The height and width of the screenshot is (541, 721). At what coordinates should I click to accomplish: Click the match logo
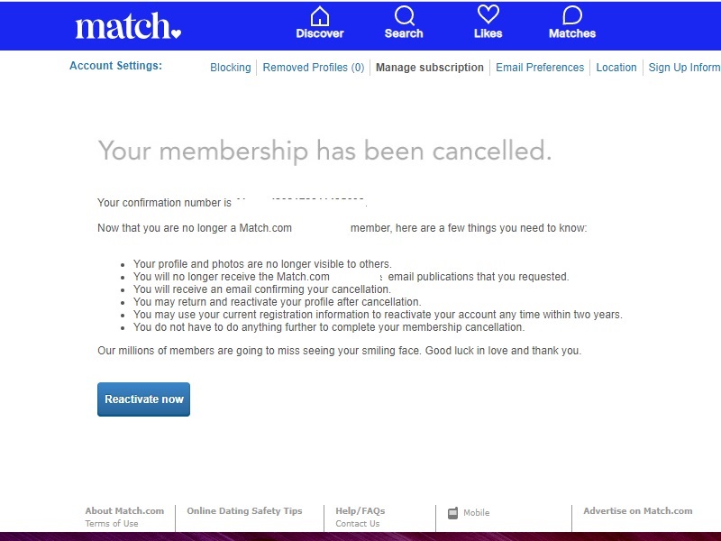coord(128,26)
